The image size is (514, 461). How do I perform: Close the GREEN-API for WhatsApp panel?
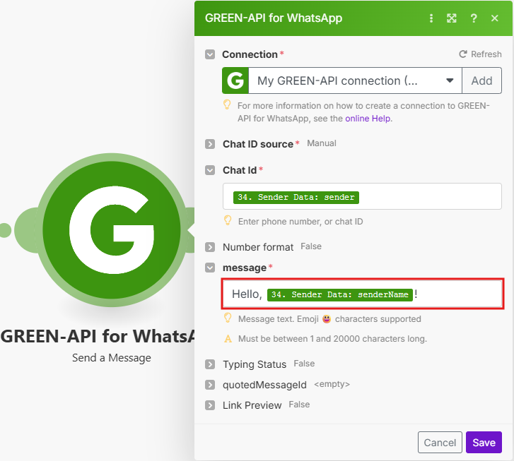point(495,18)
